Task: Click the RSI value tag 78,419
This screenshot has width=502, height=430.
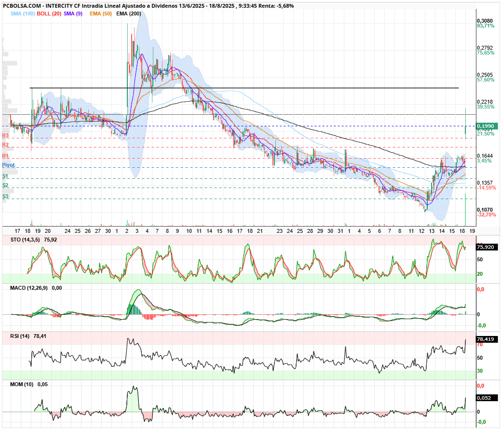Action: pos(487,339)
